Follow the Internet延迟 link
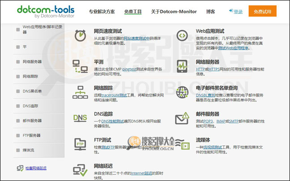290x181 pixels. (x=141, y=173)
